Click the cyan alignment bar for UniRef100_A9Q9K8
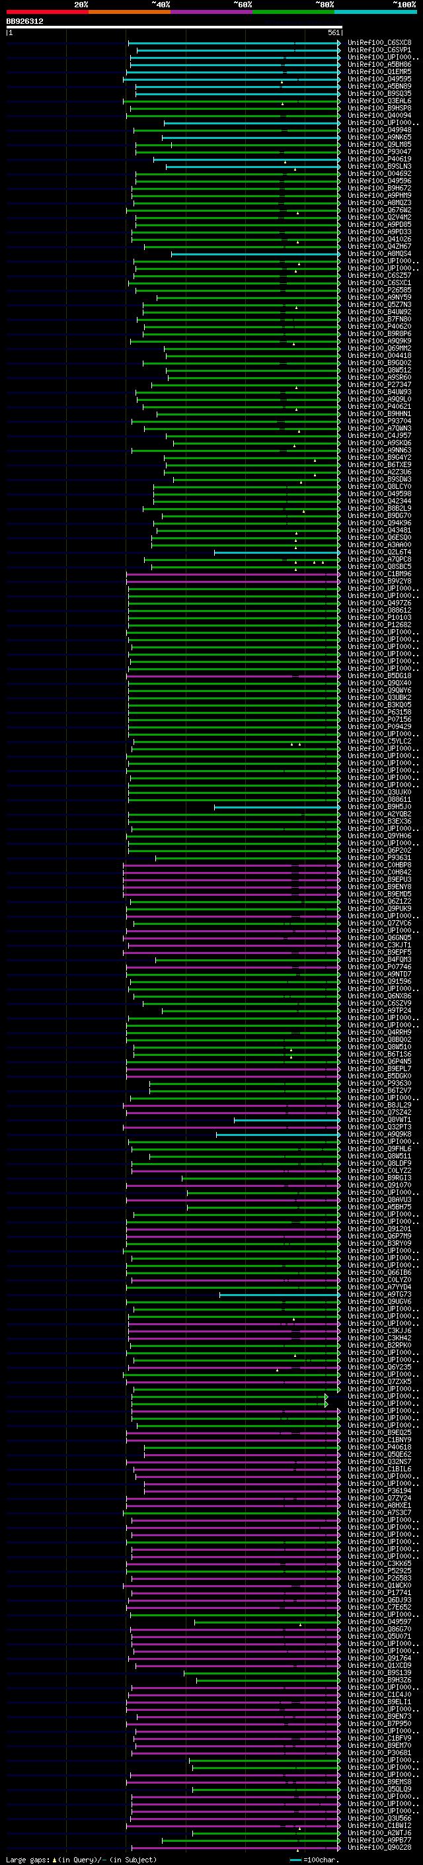 (x=278, y=1135)
